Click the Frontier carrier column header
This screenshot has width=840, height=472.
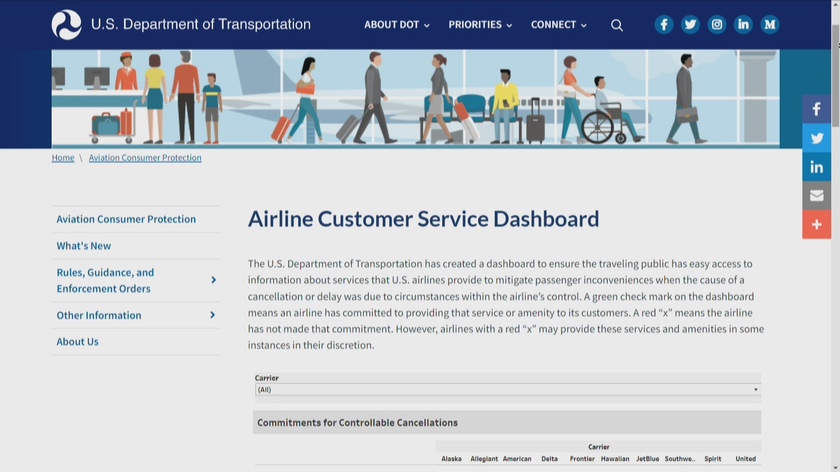[x=582, y=458]
